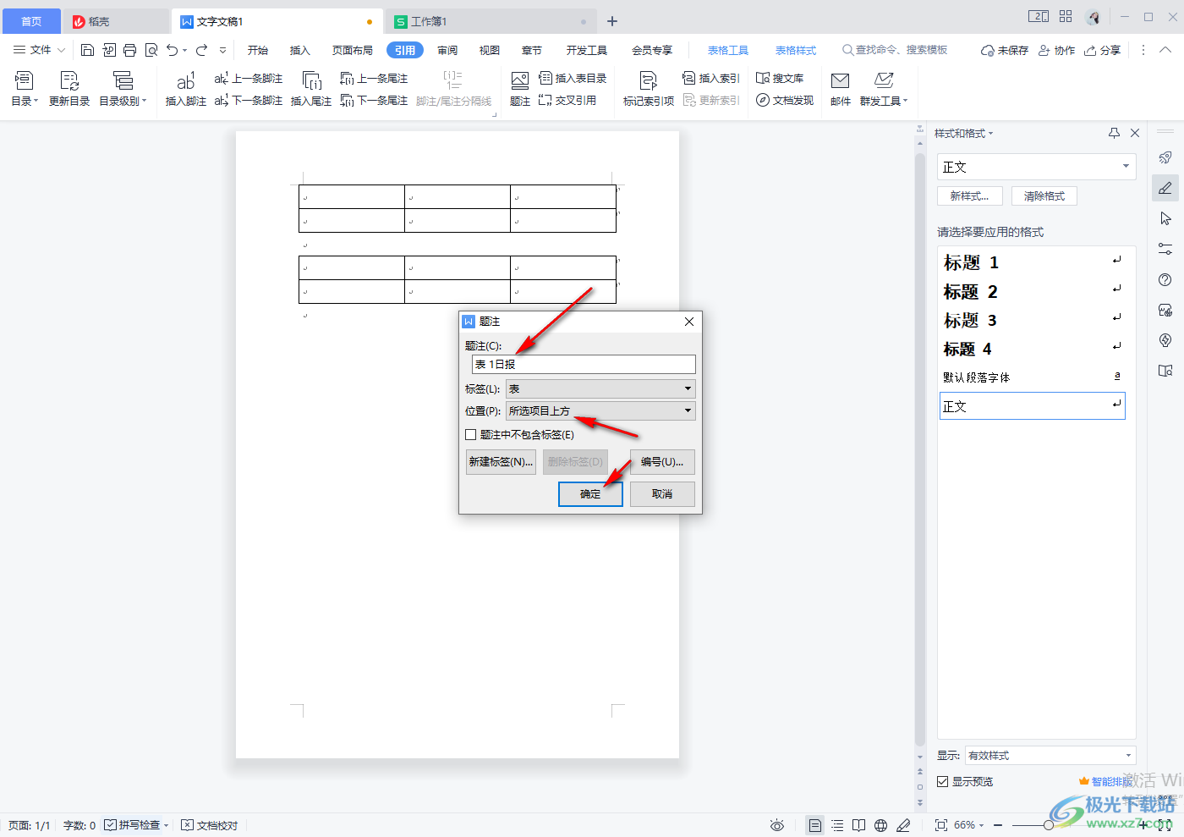The width and height of the screenshot is (1184, 837).
Task: Switch to web layout globe icon
Action: (x=881, y=825)
